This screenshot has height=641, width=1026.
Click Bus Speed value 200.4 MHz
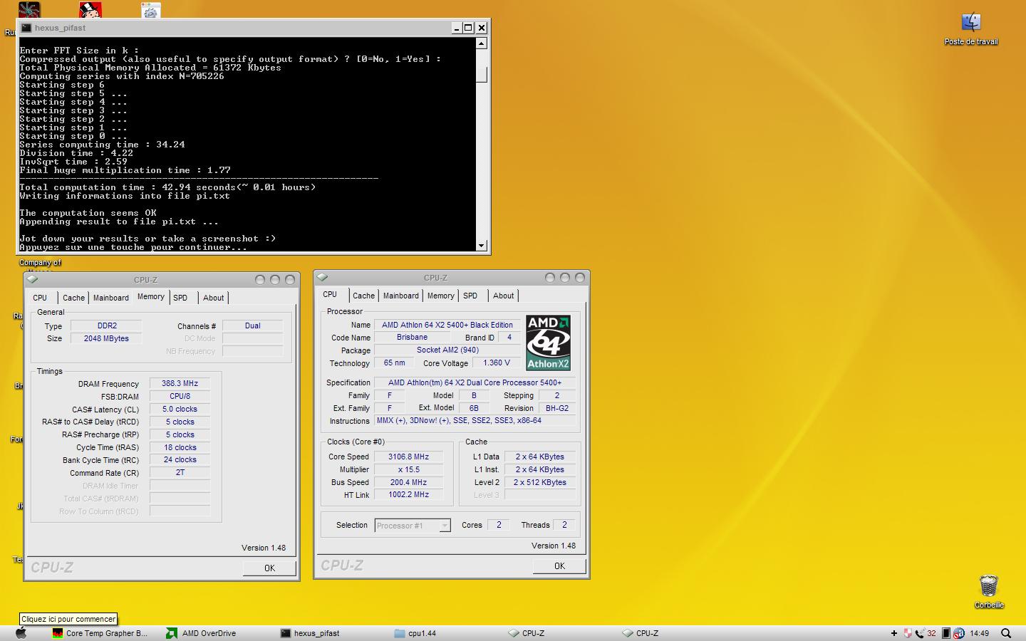409,482
